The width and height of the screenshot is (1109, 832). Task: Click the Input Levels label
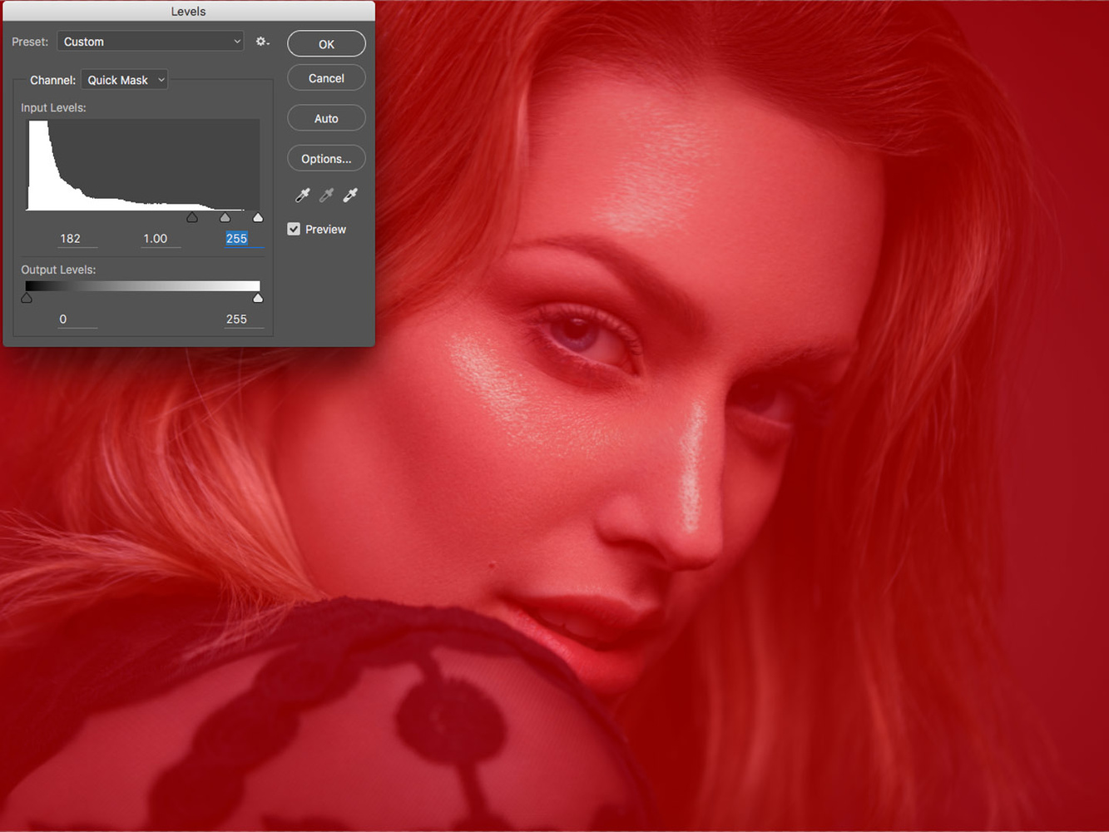point(53,107)
